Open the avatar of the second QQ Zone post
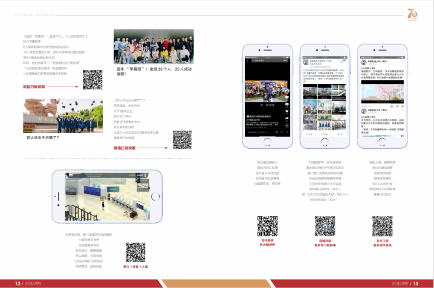Viewport: 434px width, 288px height. tap(364, 111)
